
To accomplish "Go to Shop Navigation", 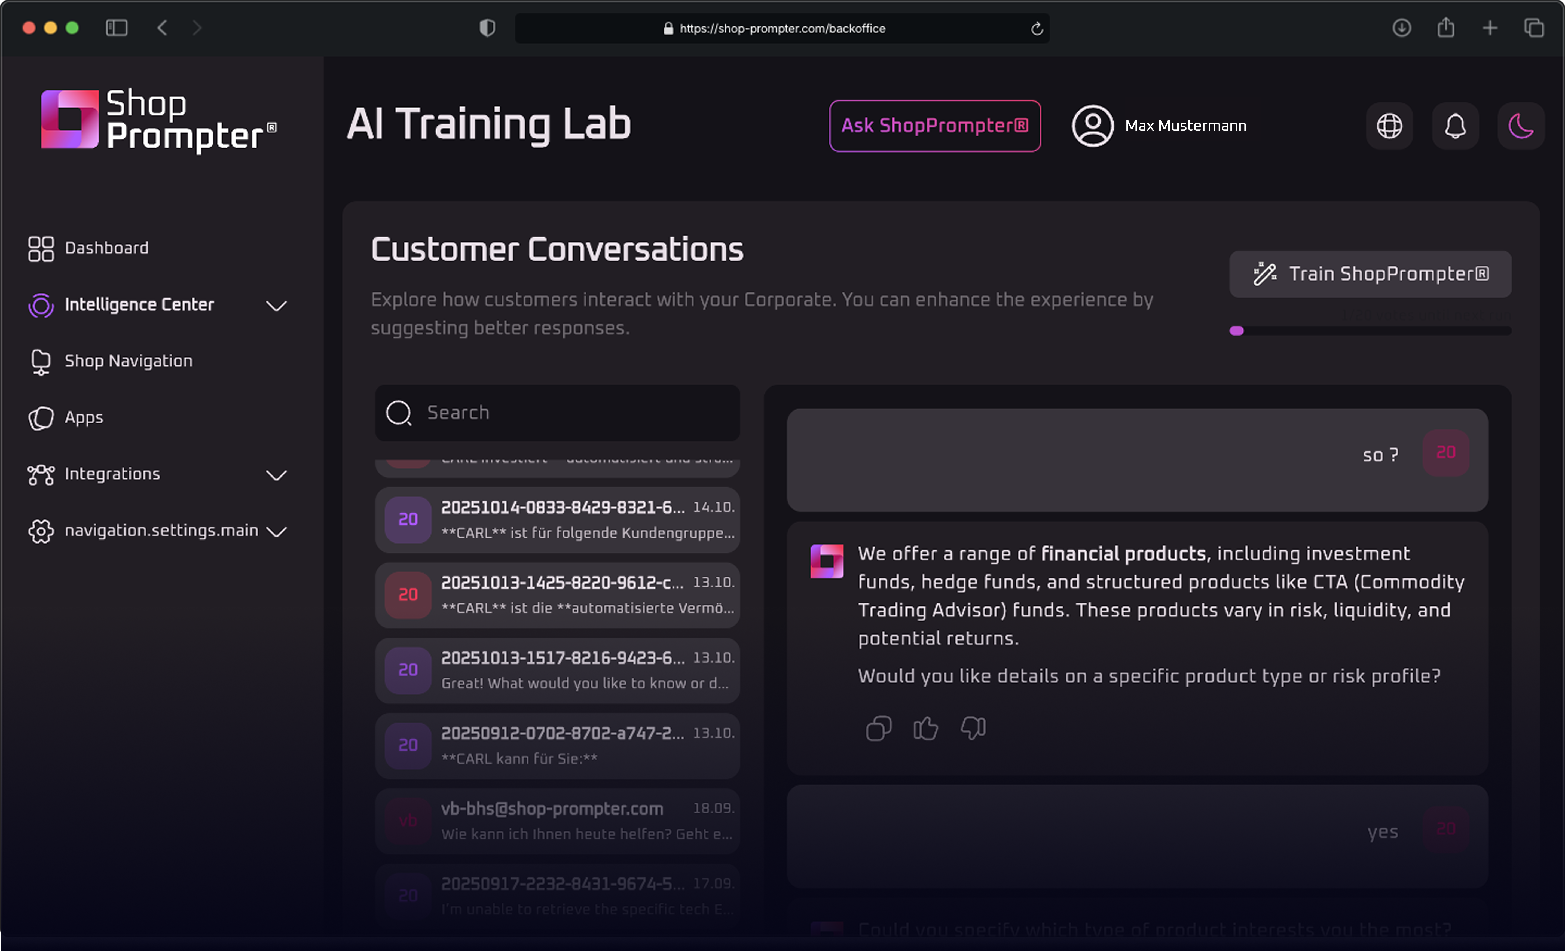I will [x=128, y=361].
